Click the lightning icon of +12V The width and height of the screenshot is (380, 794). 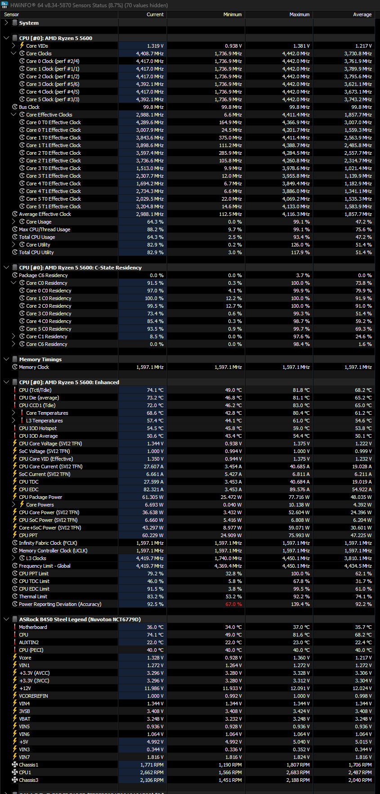pyautogui.click(x=15, y=688)
